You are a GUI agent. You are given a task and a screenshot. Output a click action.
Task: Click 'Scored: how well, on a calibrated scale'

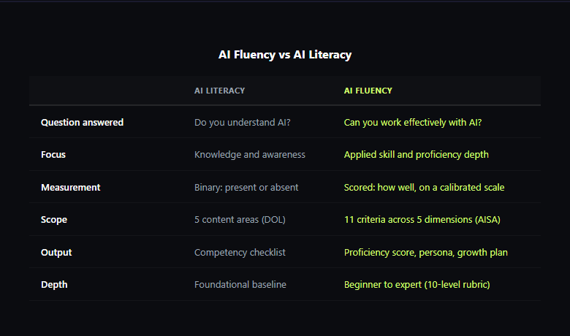(x=425, y=188)
